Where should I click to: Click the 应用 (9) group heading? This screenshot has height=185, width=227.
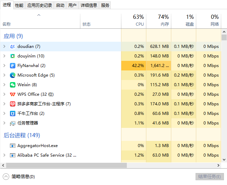click(x=13, y=36)
